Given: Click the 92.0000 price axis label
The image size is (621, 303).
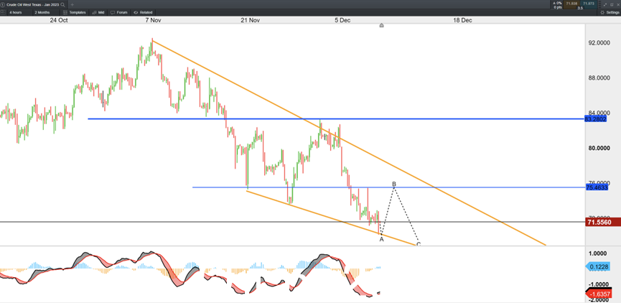Looking at the screenshot, I should (599, 43).
